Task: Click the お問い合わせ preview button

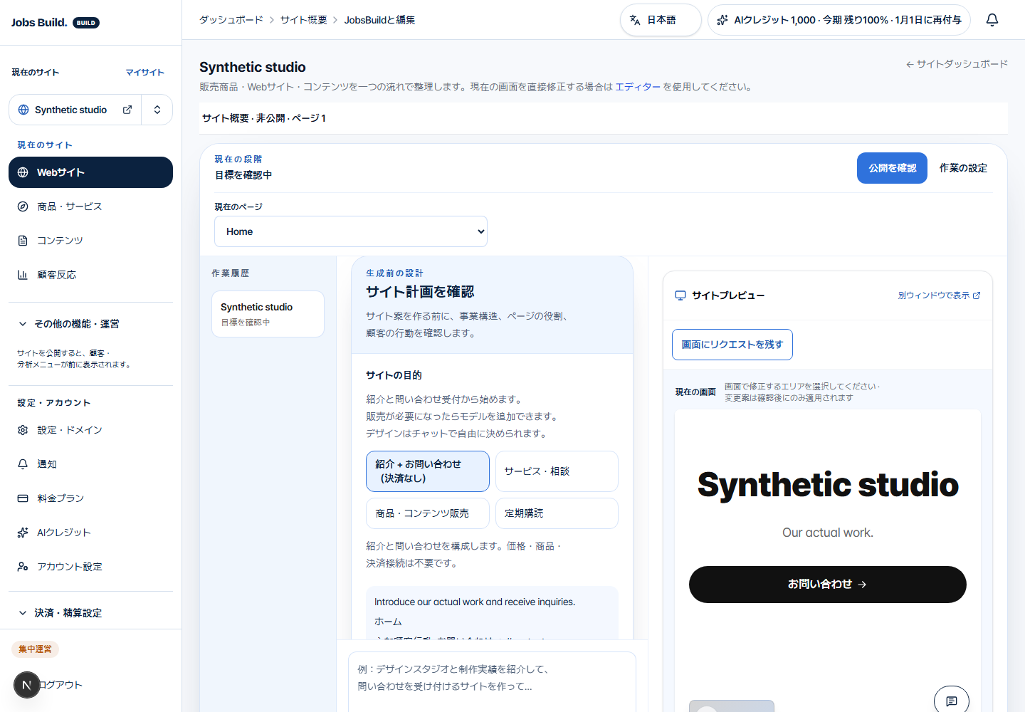Action: tap(828, 585)
